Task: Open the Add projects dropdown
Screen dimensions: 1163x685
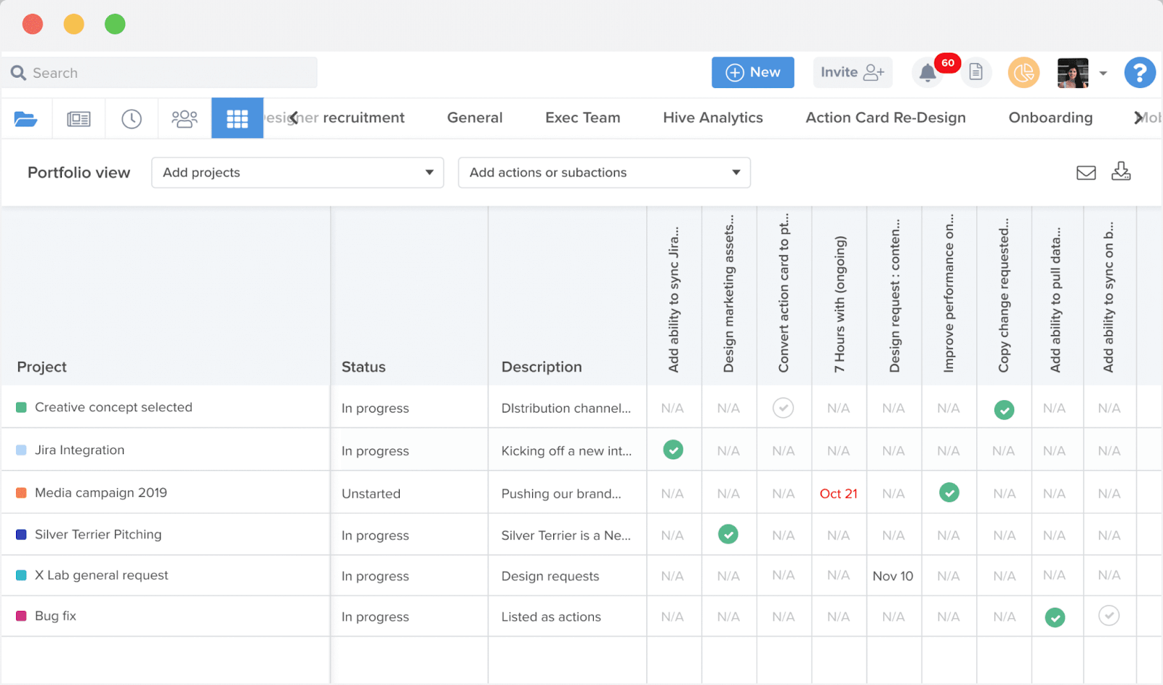Action: point(297,172)
